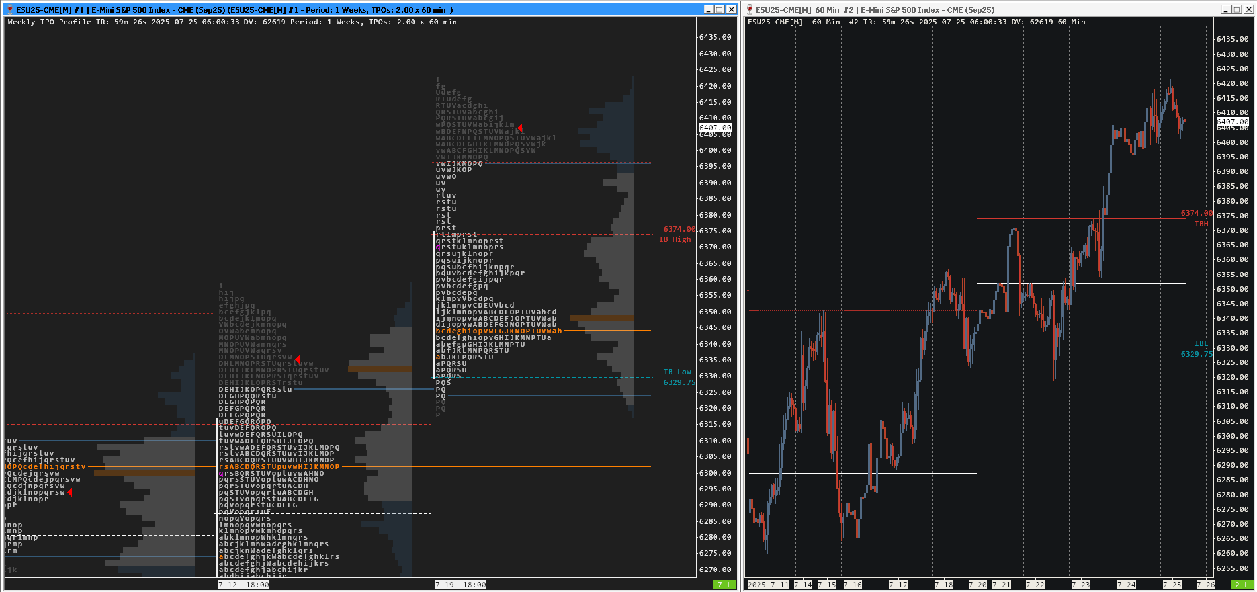The width and height of the screenshot is (1257, 592).
Task: Click the '2025-7-11' date label in 60 Min chart
Action: (768, 585)
